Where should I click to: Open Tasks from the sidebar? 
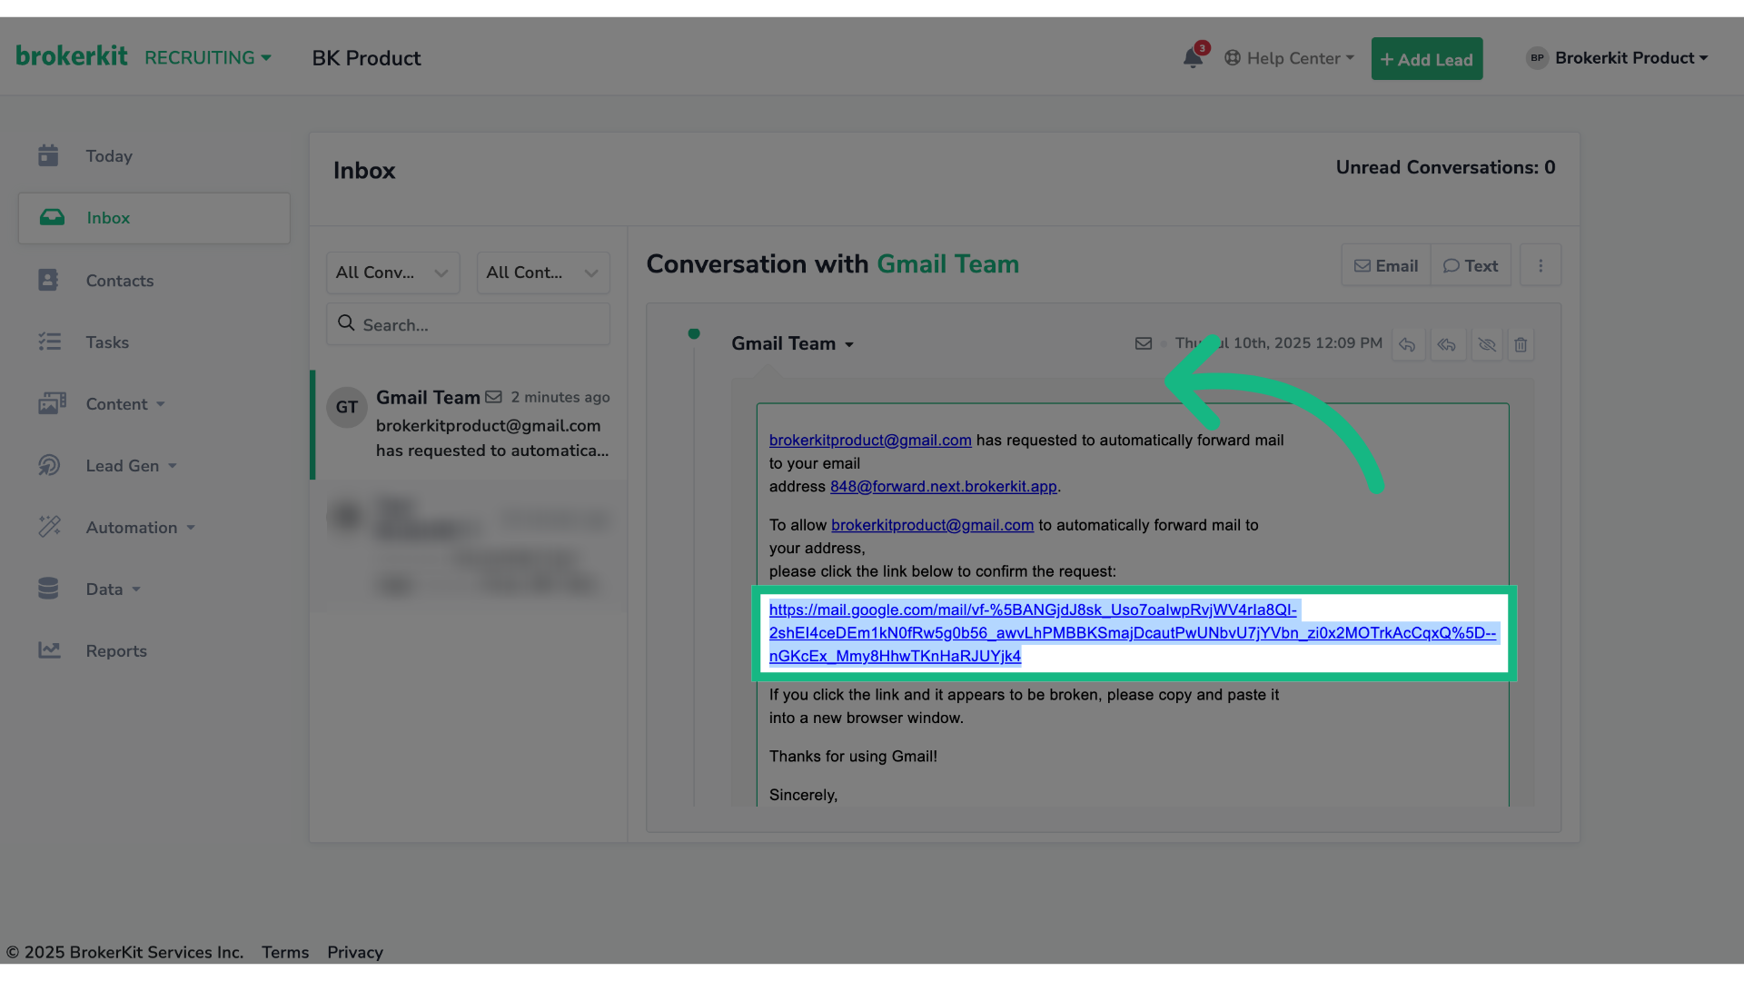tap(154, 342)
